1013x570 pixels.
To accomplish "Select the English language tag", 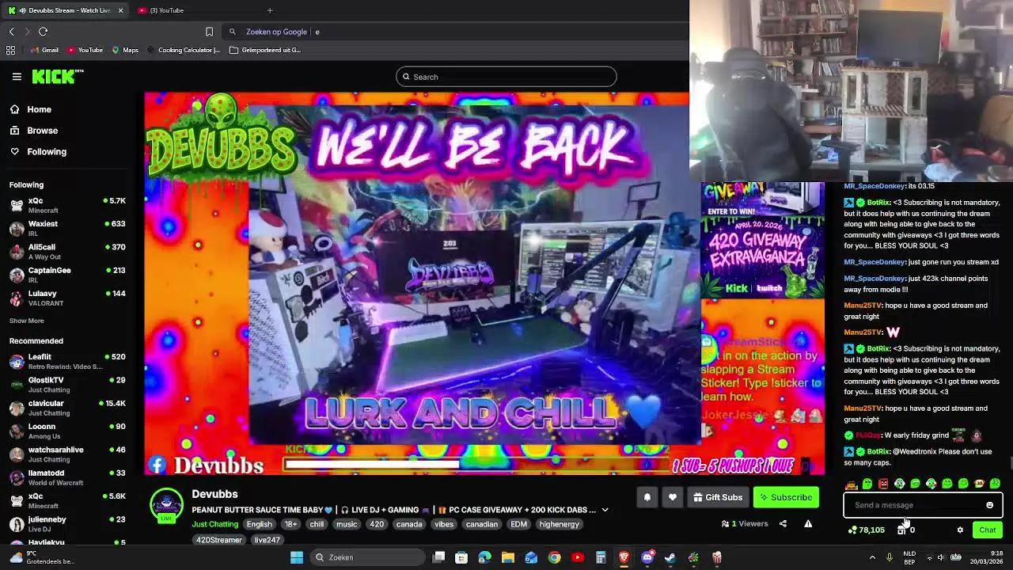I will (259, 524).
